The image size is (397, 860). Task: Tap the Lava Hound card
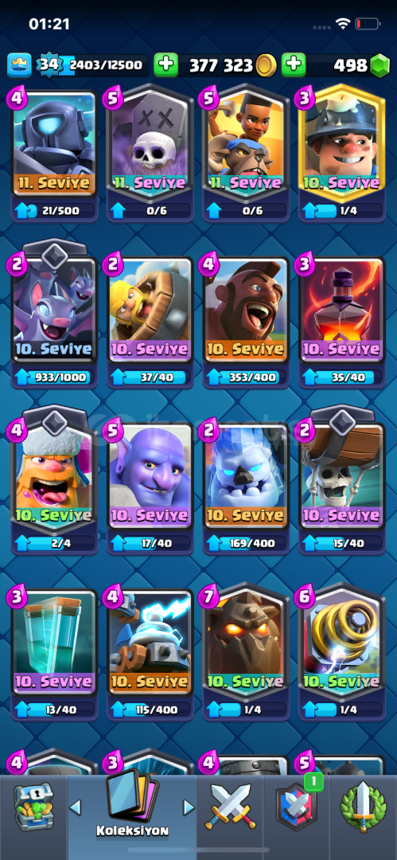246,651
